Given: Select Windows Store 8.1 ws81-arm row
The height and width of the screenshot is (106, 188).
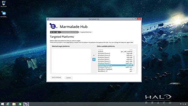Looking at the screenshot, I should click(x=115, y=63).
